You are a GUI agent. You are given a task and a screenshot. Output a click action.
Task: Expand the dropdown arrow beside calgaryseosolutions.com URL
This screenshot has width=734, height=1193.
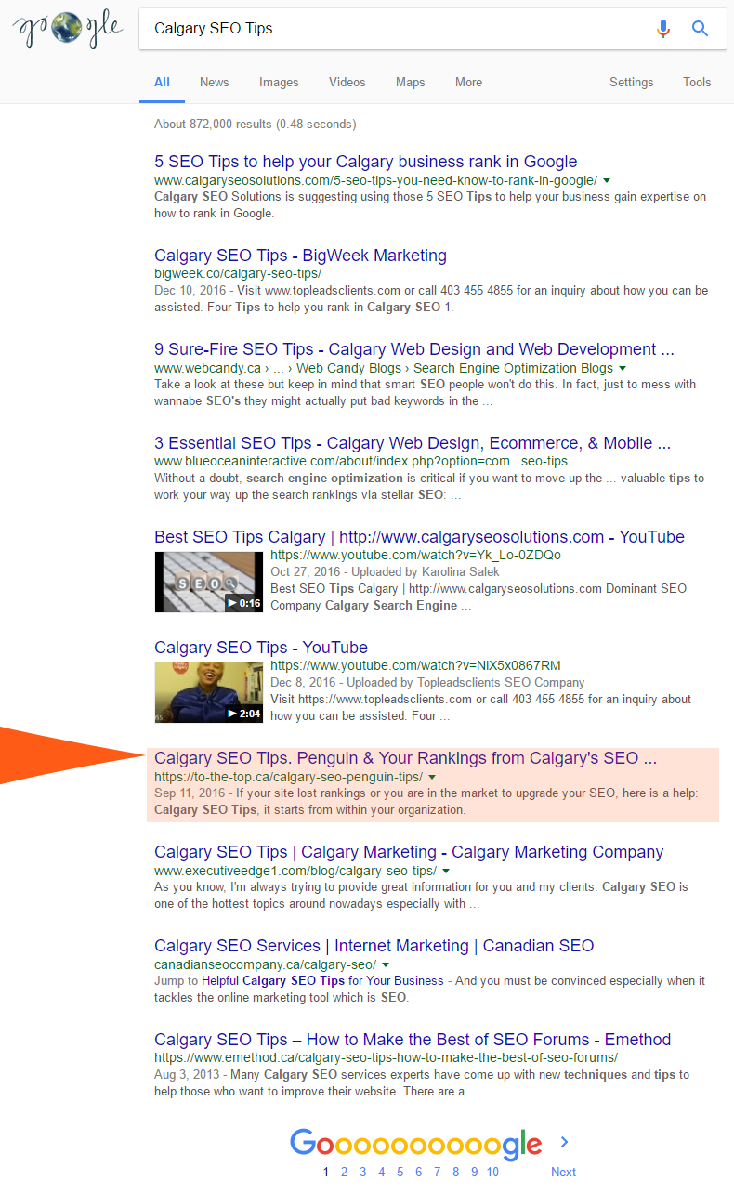coord(607,180)
